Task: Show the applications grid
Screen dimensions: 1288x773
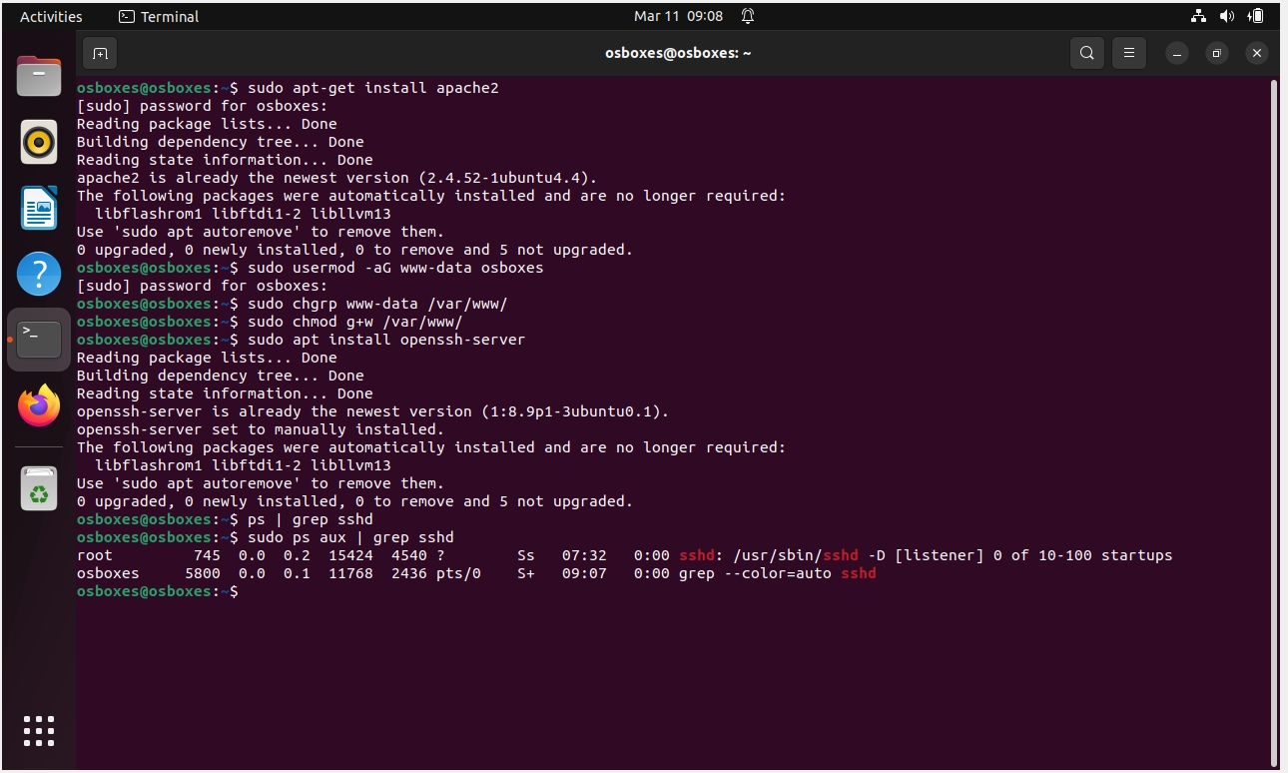Action: 39,731
